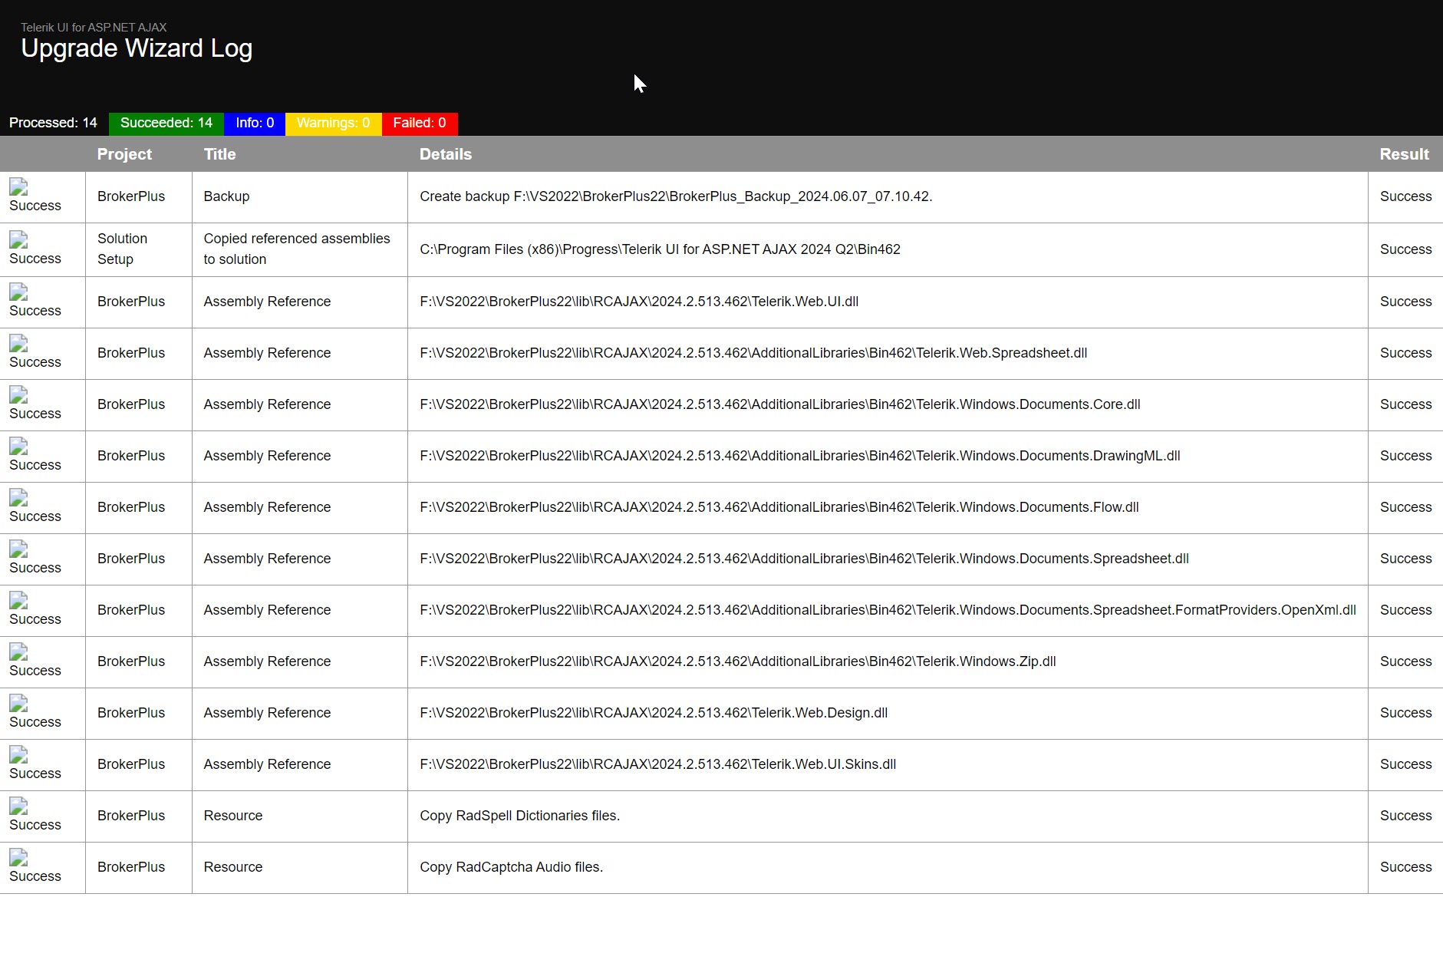Click the Copy RadSpell Dictionaries files text
This screenshot has height=973, width=1443.
[x=519, y=816]
